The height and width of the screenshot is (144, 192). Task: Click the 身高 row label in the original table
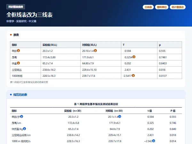[14, 57]
